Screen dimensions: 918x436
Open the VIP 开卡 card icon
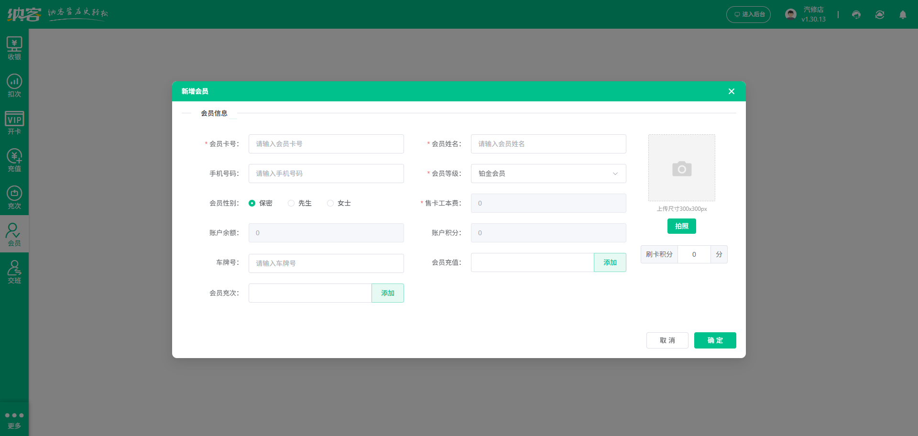point(14,123)
